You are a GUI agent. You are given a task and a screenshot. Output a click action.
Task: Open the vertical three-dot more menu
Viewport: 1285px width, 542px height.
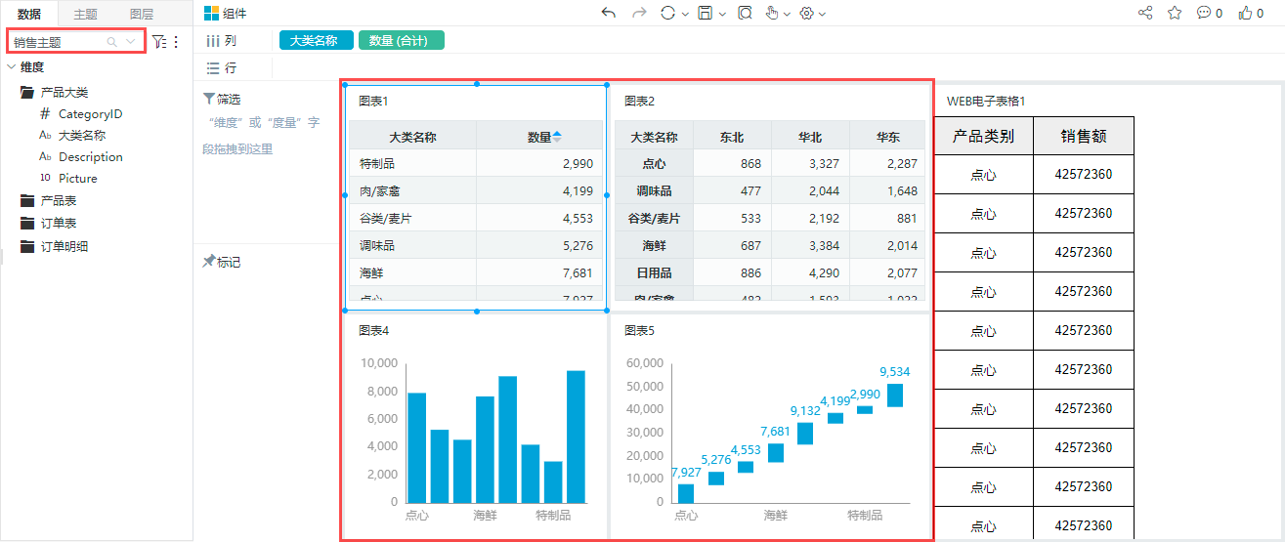[177, 42]
